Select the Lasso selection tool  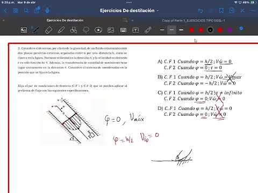[86, 30]
